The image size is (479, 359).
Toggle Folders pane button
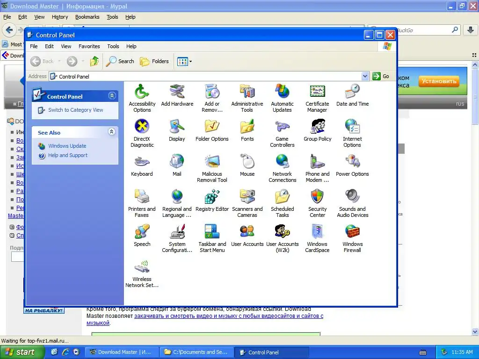(x=154, y=61)
